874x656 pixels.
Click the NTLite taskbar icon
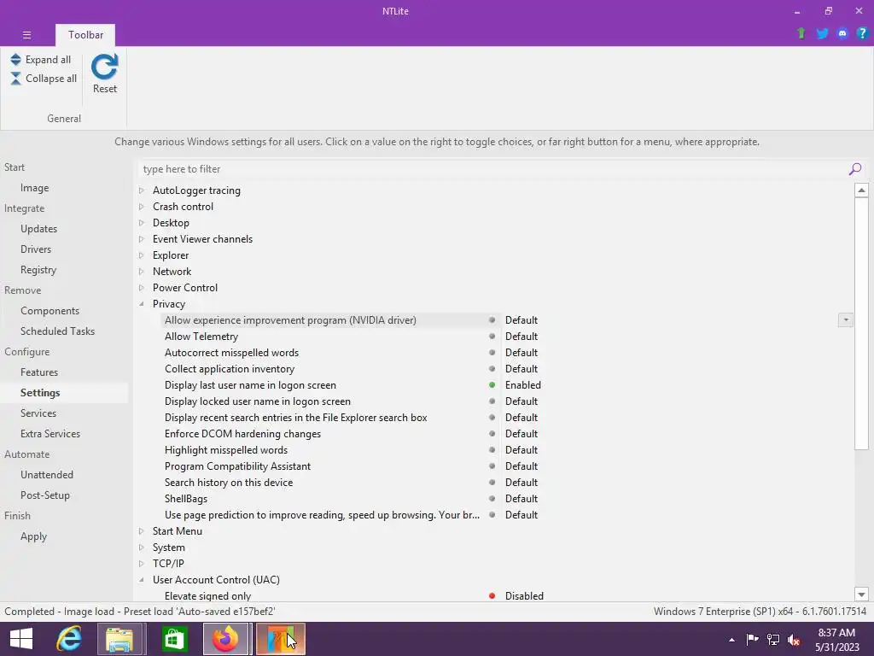tap(280, 639)
